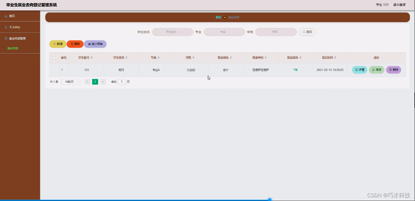The image size is (415, 201).
Task: Click the home icon beside 首页 in sidebar
Action: 5,16
